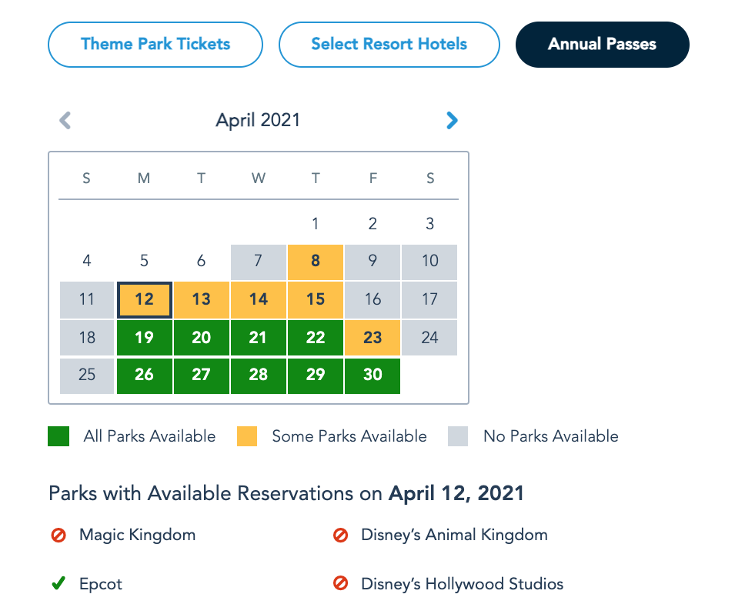Select April 12 on the calendar
Screen dimensions: 745x614
144,299
